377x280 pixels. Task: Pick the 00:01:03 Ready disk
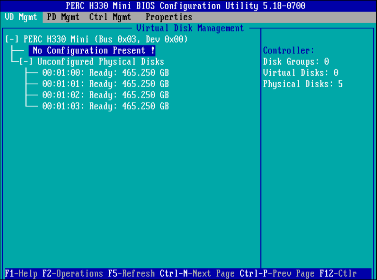[x=105, y=106]
